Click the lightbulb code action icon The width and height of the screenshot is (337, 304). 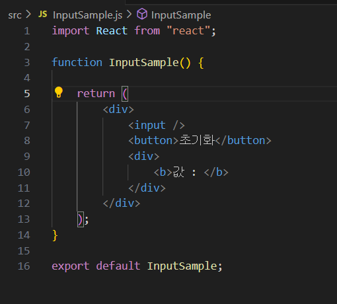59,92
